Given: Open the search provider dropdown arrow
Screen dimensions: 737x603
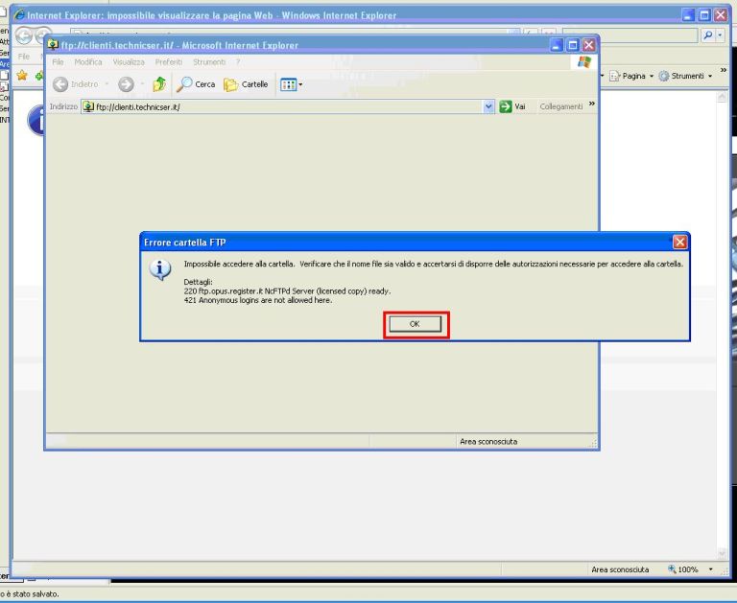Looking at the screenshot, I should coord(720,35).
